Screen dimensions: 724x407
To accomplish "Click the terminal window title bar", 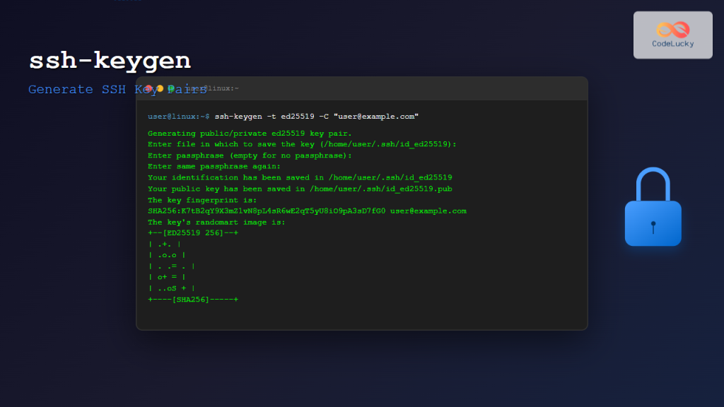I will 424,88.
